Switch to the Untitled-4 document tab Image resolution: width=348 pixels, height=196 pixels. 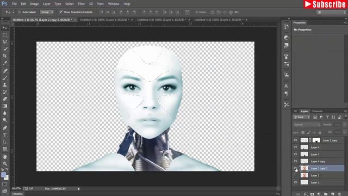pyautogui.click(x=161, y=20)
